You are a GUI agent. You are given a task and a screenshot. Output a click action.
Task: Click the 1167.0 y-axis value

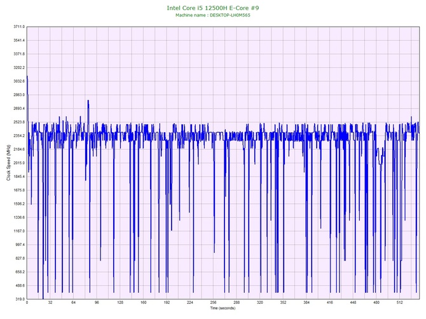pyautogui.click(x=19, y=231)
